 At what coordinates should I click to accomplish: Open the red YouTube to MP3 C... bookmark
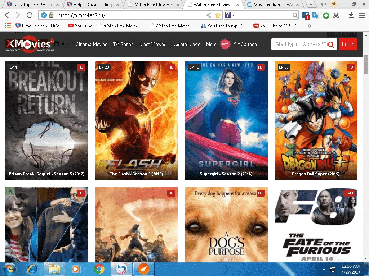(276, 26)
